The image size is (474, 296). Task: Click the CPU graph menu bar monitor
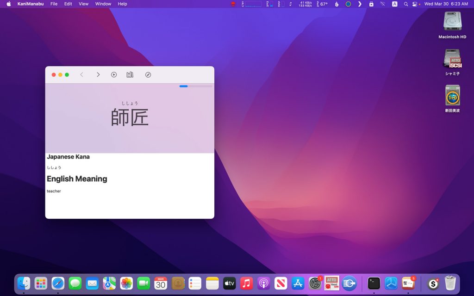coord(251,4)
